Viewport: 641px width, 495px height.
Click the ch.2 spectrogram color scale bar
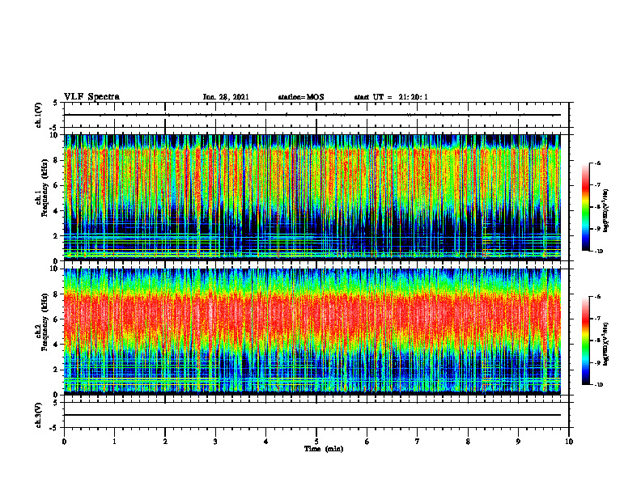pyautogui.click(x=586, y=341)
